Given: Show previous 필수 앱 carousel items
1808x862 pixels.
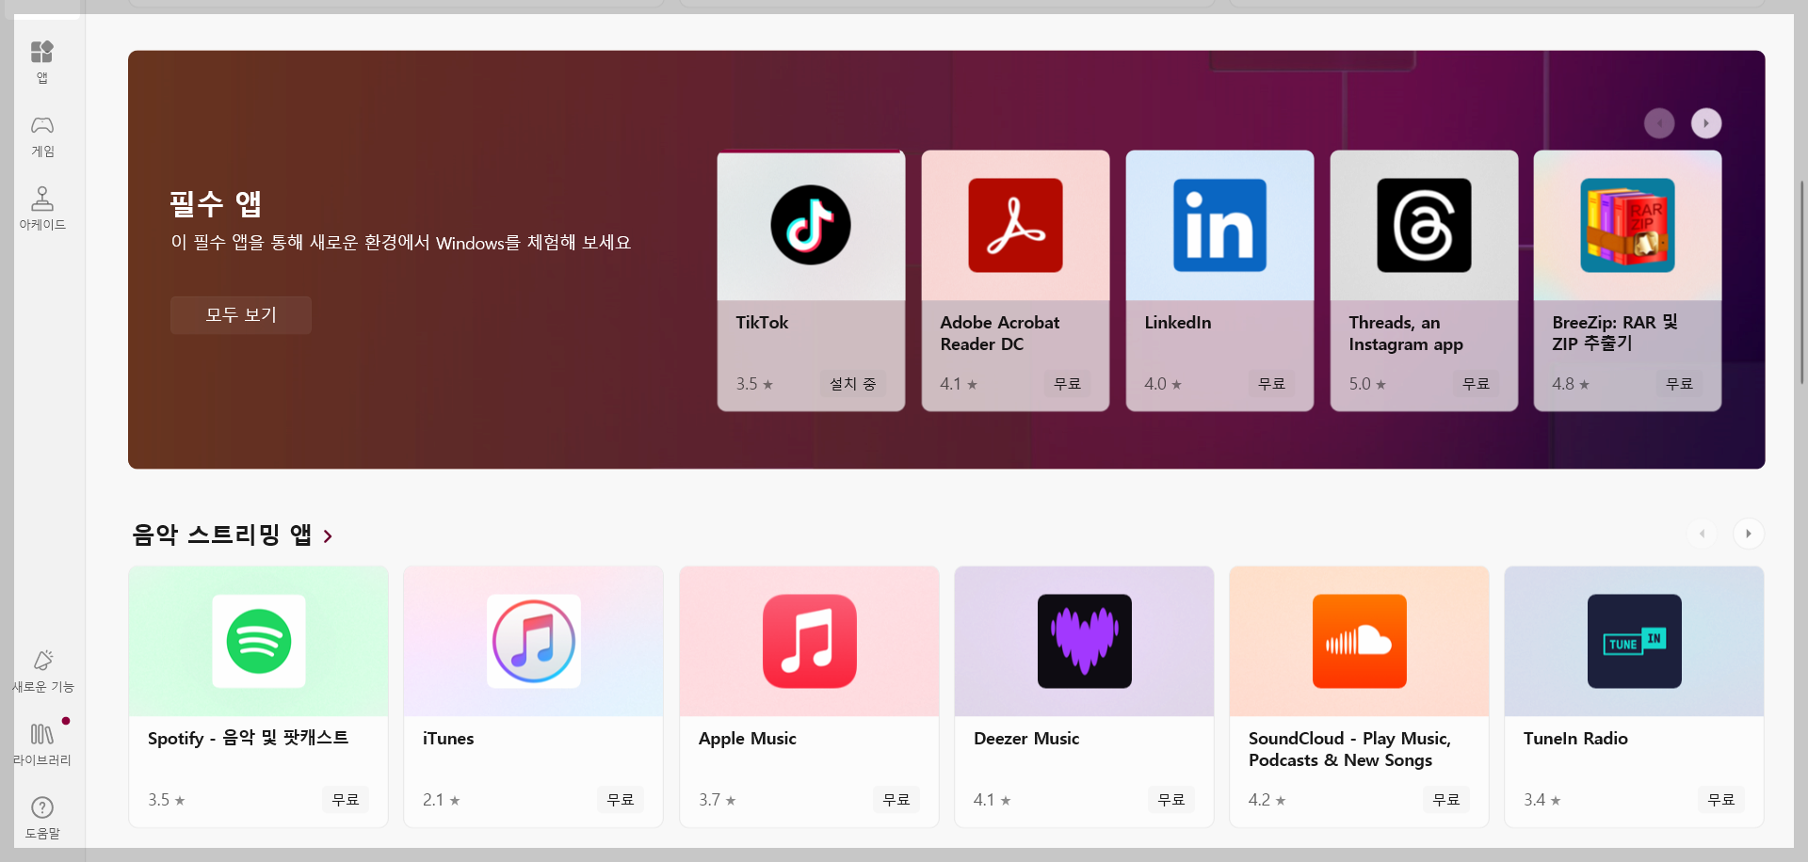Looking at the screenshot, I should (x=1659, y=123).
